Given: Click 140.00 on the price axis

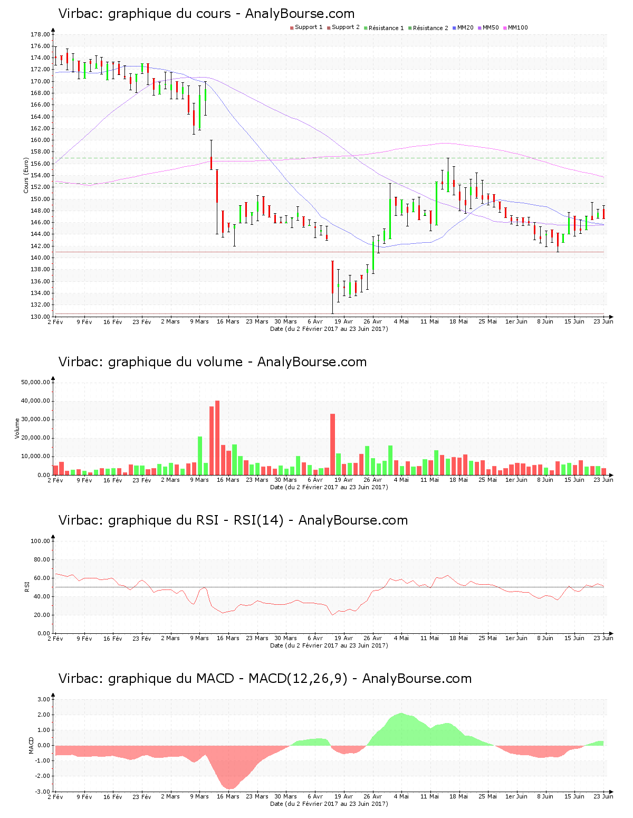Looking at the screenshot, I should 40,258.
